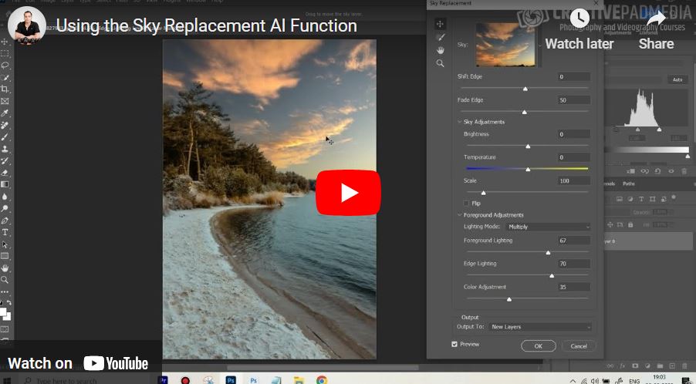Select the Zoom tool in left toolbar

tap(5, 280)
